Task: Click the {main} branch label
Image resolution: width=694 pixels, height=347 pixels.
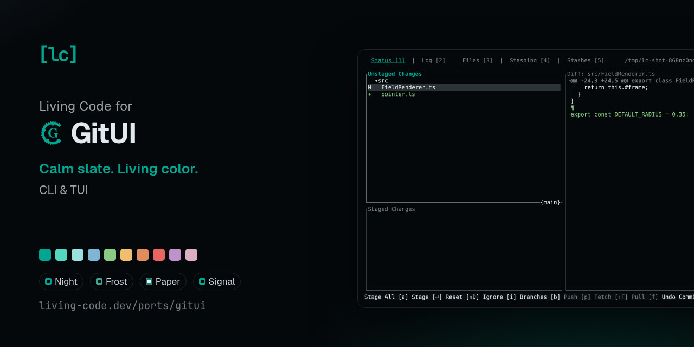Action: (x=550, y=202)
